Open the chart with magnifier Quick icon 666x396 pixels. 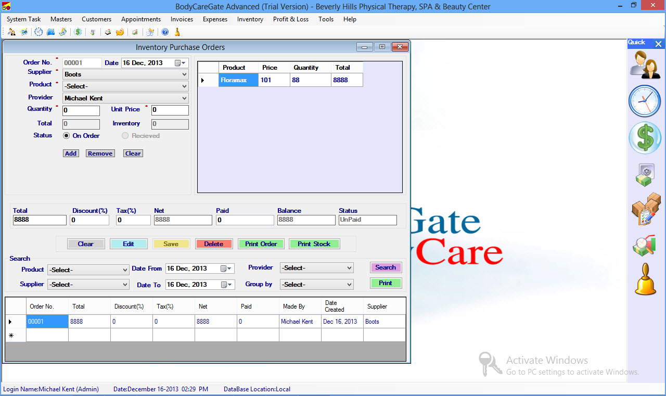click(x=644, y=246)
